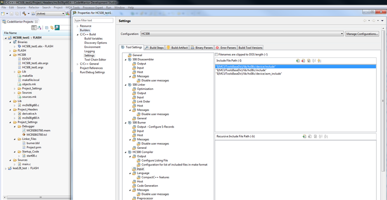Screen dimensions: 387x200
Task: Navigate forward in Properties dialog
Action: point(374,21)
